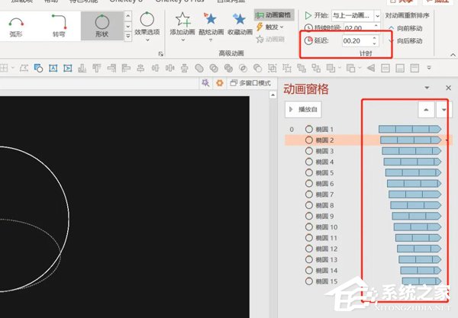Toggle 多窗口模式 multi-window mode

click(x=250, y=83)
